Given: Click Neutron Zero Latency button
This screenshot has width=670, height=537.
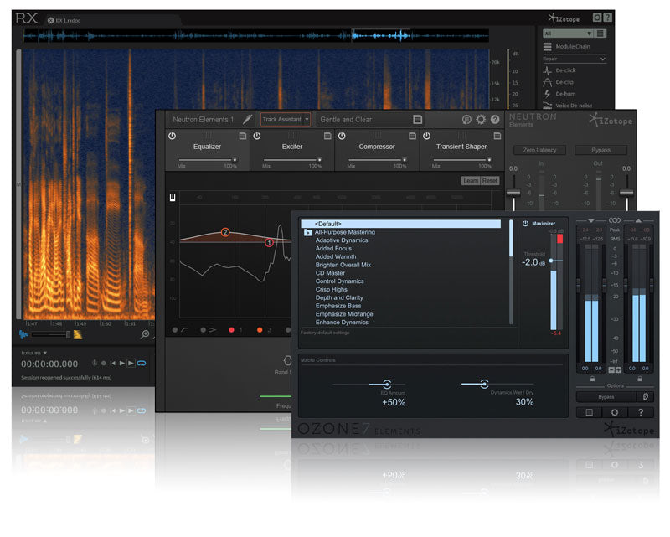Looking at the screenshot, I should pyautogui.click(x=539, y=150).
